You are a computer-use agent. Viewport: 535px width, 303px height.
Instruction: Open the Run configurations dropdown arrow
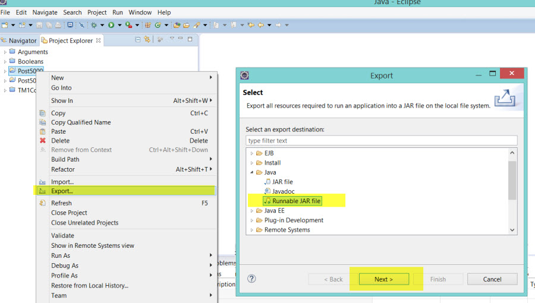[x=119, y=25]
